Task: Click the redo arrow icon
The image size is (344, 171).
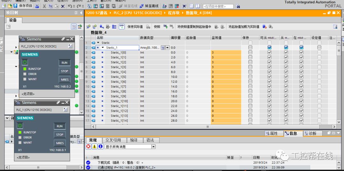Action: [79, 6]
